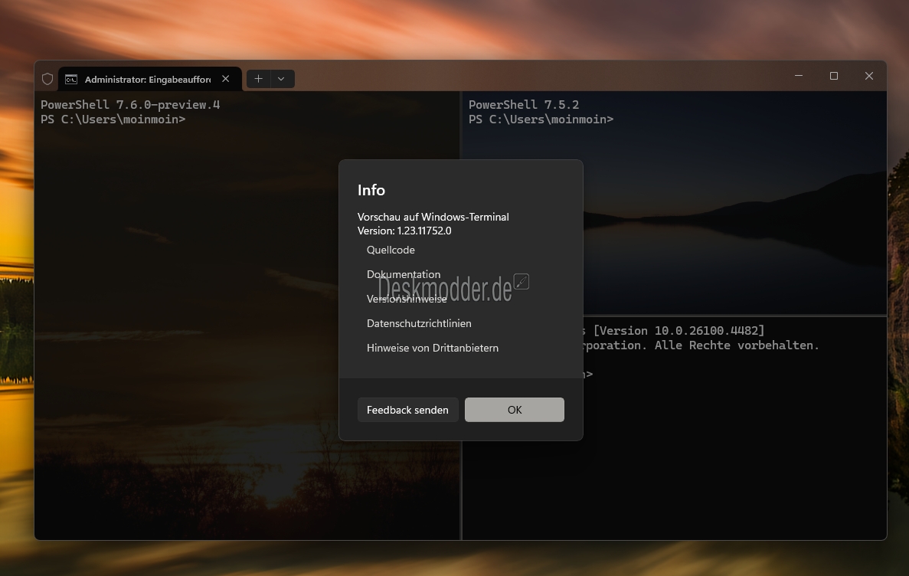The height and width of the screenshot is (576, 909).
Task: Open the Quellcode link
Action: tap(391, 250)
